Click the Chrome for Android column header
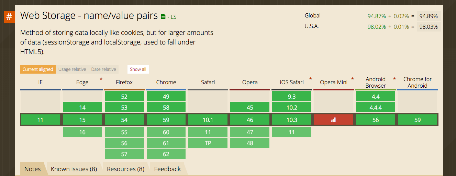The image size is (456, 176). click(418, 83)
